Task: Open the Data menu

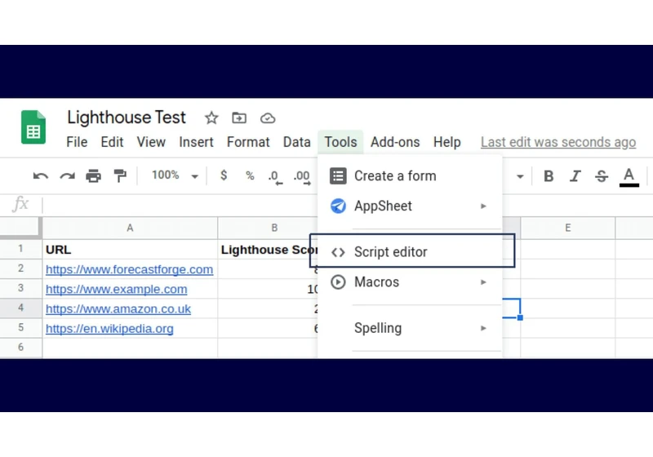Action: pos(297,142)
